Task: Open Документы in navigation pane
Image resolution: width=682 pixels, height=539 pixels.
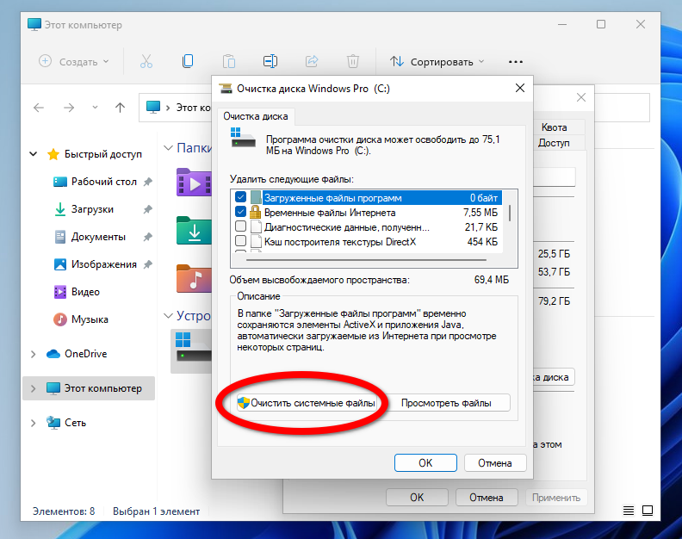Action: coord(98,237)
